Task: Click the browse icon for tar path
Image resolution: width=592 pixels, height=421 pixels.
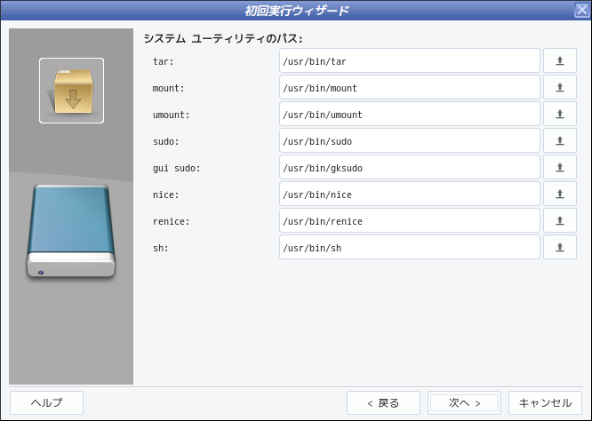Action: coord(559,60)
